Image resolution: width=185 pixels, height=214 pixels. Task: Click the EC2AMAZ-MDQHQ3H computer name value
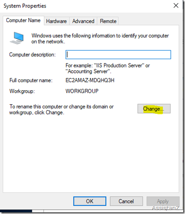coord(90,80)
